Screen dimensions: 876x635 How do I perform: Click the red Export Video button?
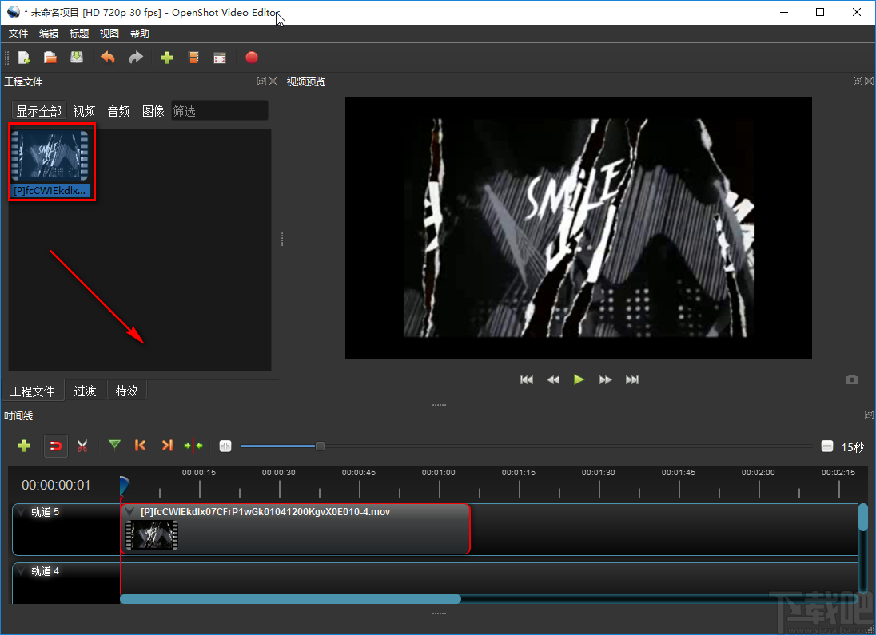coord(252,58)
